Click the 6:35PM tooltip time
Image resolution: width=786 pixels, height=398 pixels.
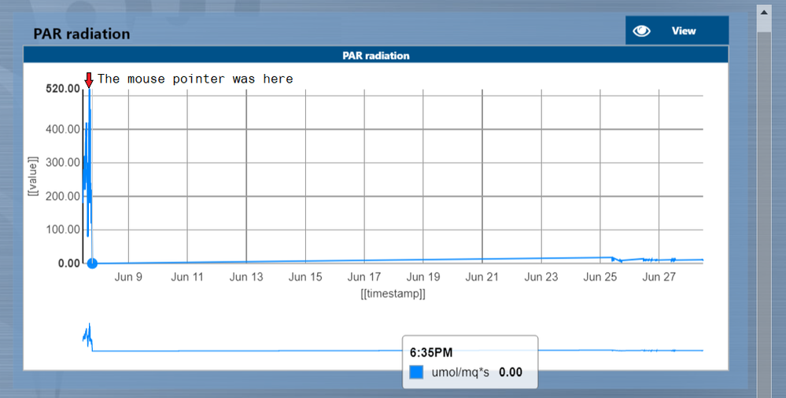[x=431, y=353]
